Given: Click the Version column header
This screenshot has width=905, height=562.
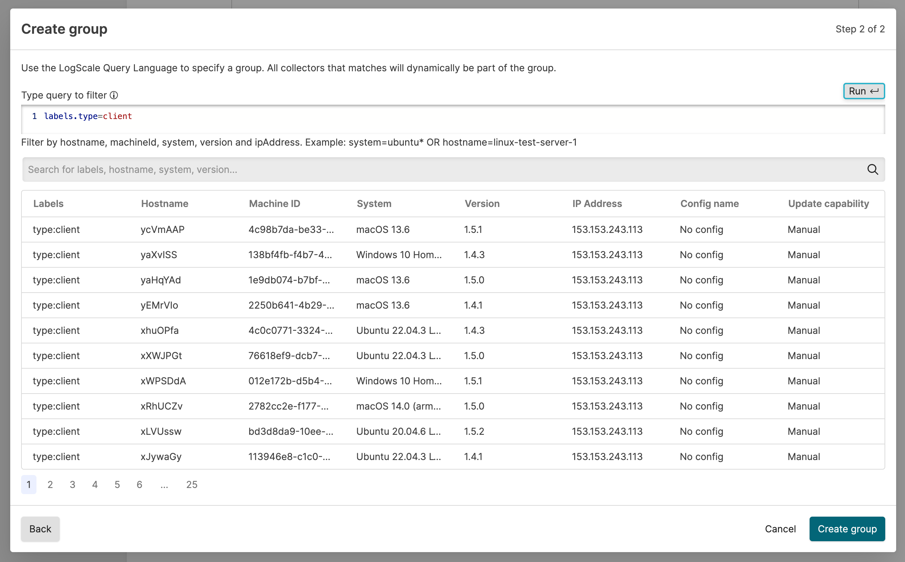Looking at the screenshot, I should pos(482,204).
